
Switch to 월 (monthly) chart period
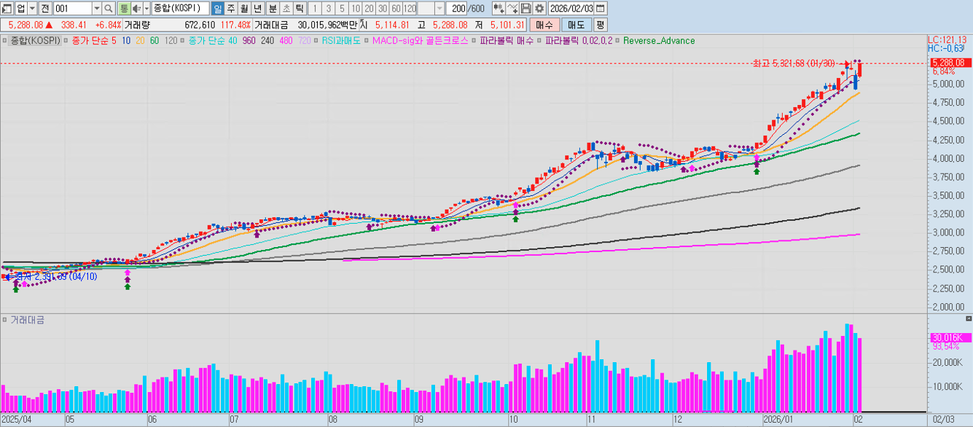point(243,8)
